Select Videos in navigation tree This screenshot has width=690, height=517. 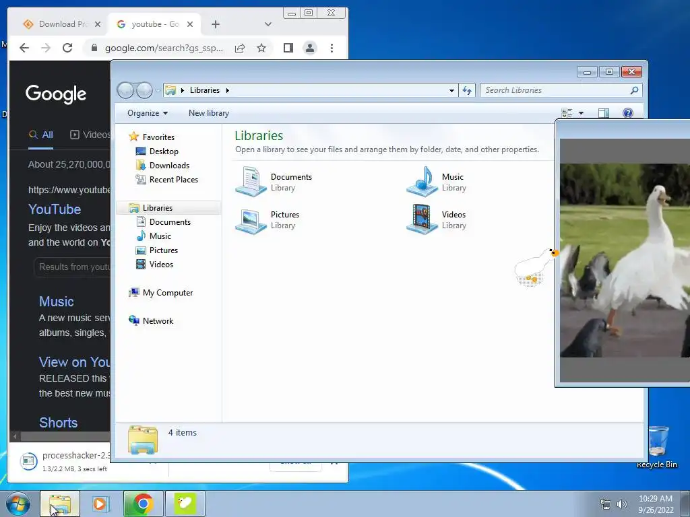(161, 264)
